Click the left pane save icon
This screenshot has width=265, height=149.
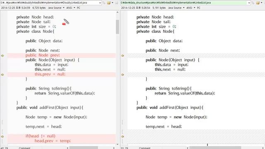tap(117, 3)
